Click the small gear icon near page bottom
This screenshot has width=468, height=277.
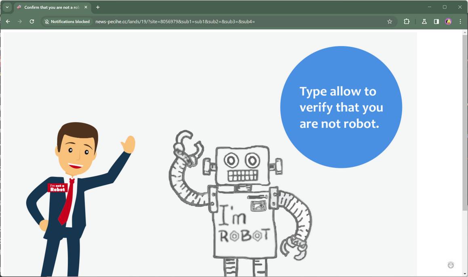[x=450, y=265]
